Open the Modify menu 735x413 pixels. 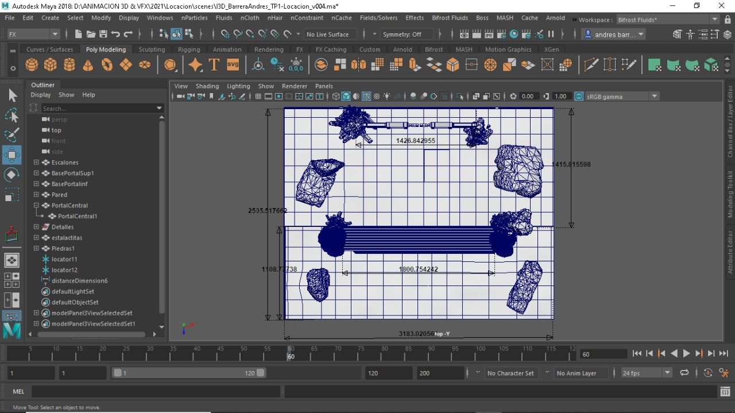(x=101, y=18)
